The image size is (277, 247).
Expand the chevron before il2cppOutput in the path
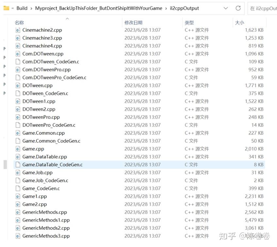click(x=166, y=8)
